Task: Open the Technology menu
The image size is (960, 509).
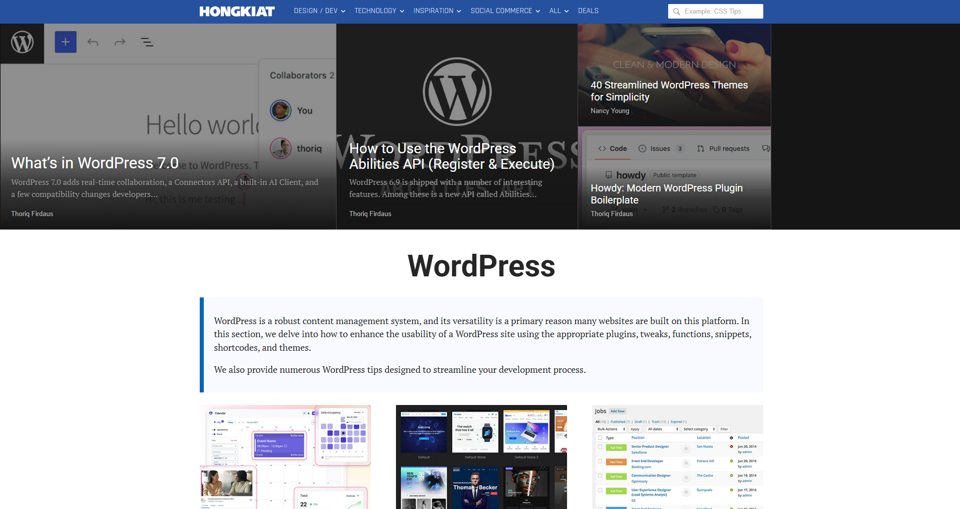Action: click(375, 11)
